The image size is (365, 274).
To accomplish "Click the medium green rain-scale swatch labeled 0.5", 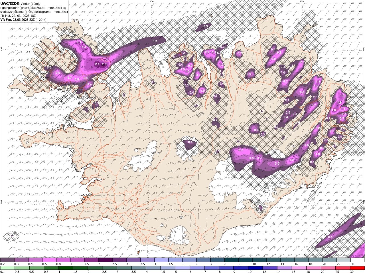I will point(37,268).
